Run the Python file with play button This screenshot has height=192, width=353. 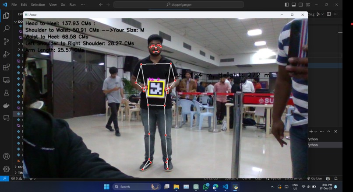[318, 14]
